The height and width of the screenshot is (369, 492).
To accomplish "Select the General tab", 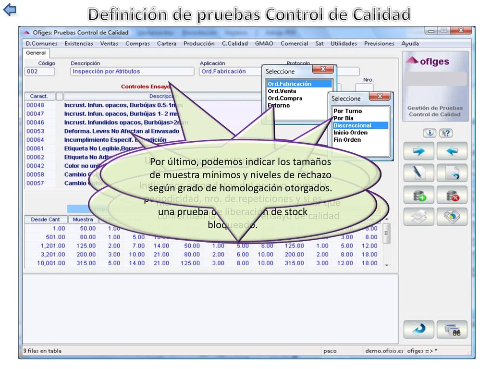I will pyautogui.click(x=36, y=53).
